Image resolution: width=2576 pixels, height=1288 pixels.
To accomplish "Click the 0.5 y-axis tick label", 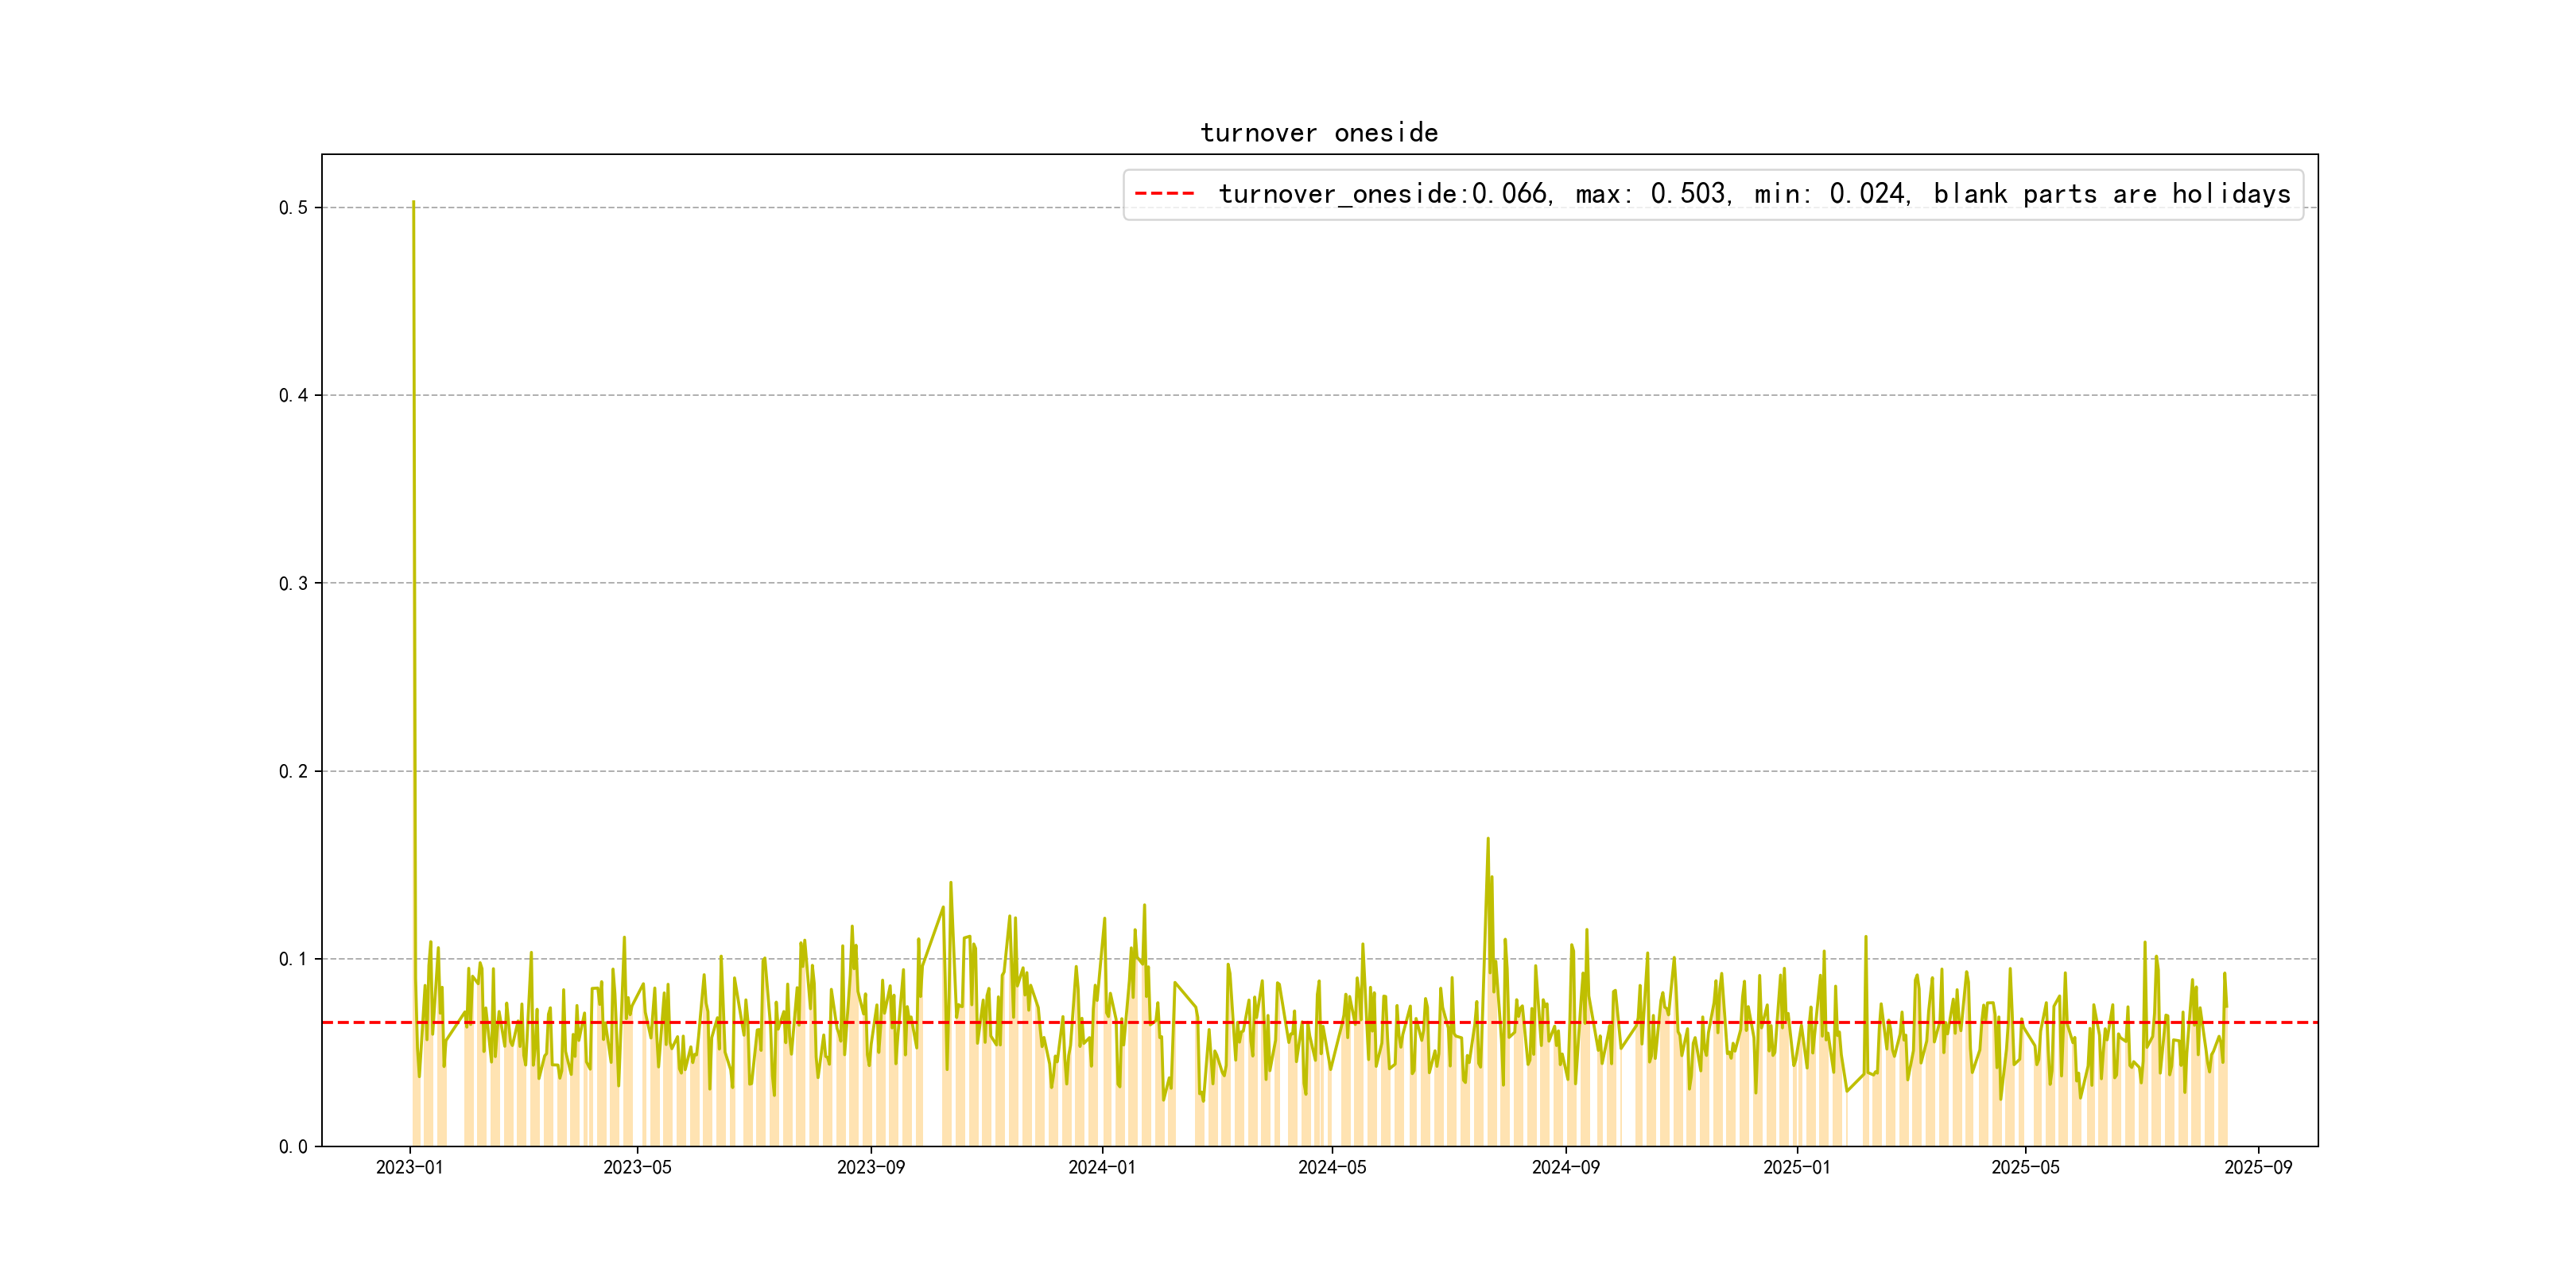I will (293, 208).
